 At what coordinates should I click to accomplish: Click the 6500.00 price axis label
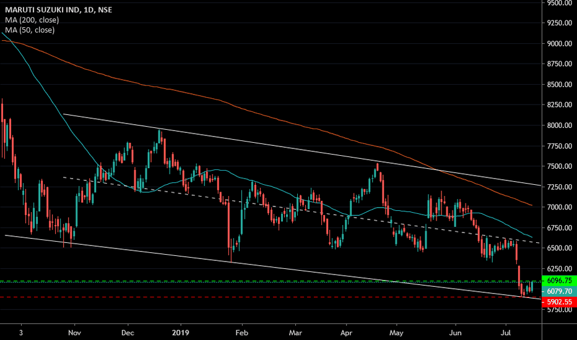click(559, 248)
